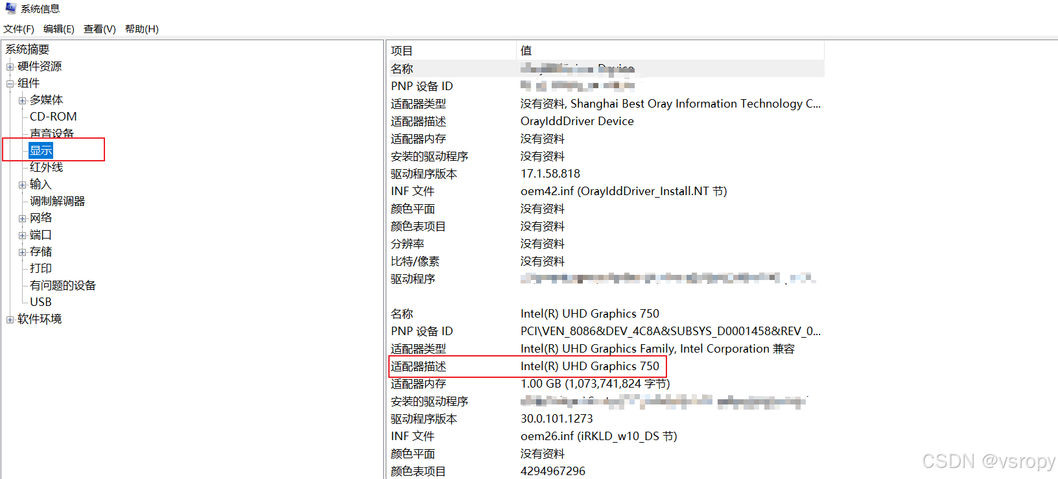The image size is (1058, 479).
Task: Click oem42.inf INF file value
Action: 624,191
